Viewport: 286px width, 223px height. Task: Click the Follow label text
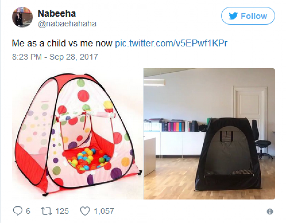pyautogui.click(x=254, y=16)
